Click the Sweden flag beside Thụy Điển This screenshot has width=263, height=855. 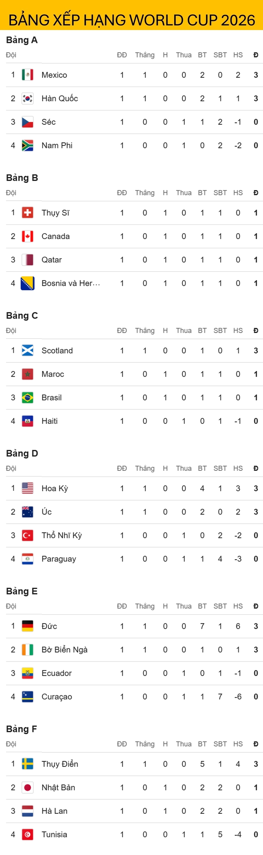[28, 764]
